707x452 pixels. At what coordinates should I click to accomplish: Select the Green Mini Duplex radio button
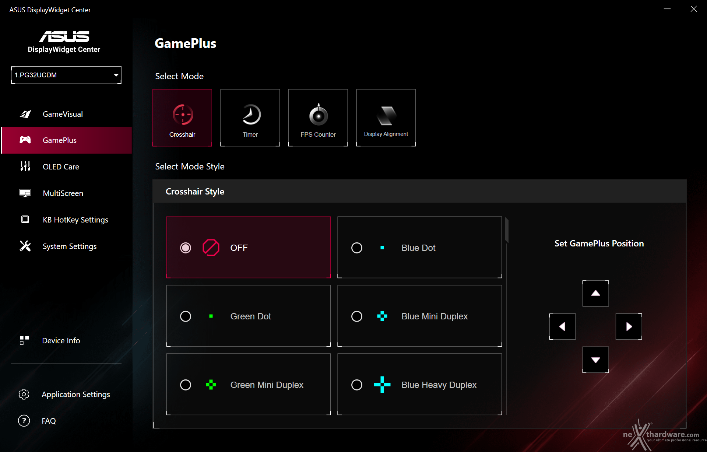pos(186,385)
